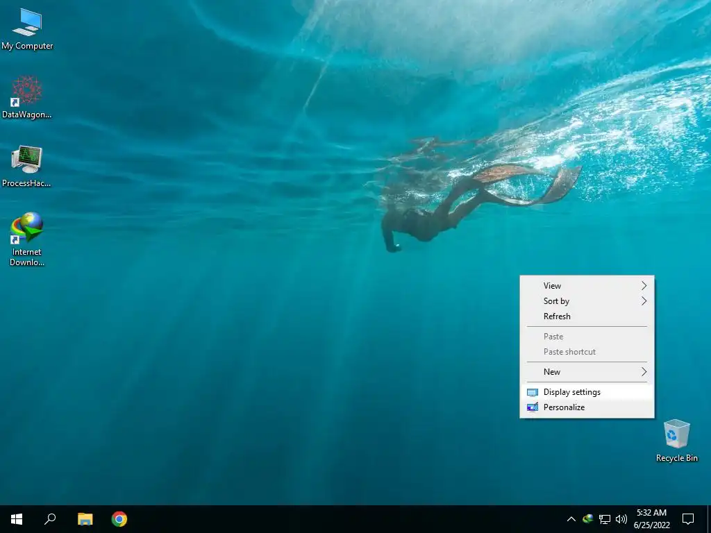Image resolution: width=711 pixels, height=533 pixels.
Task: Choose Refresh in the context menu
Action: tap(587, 316)
